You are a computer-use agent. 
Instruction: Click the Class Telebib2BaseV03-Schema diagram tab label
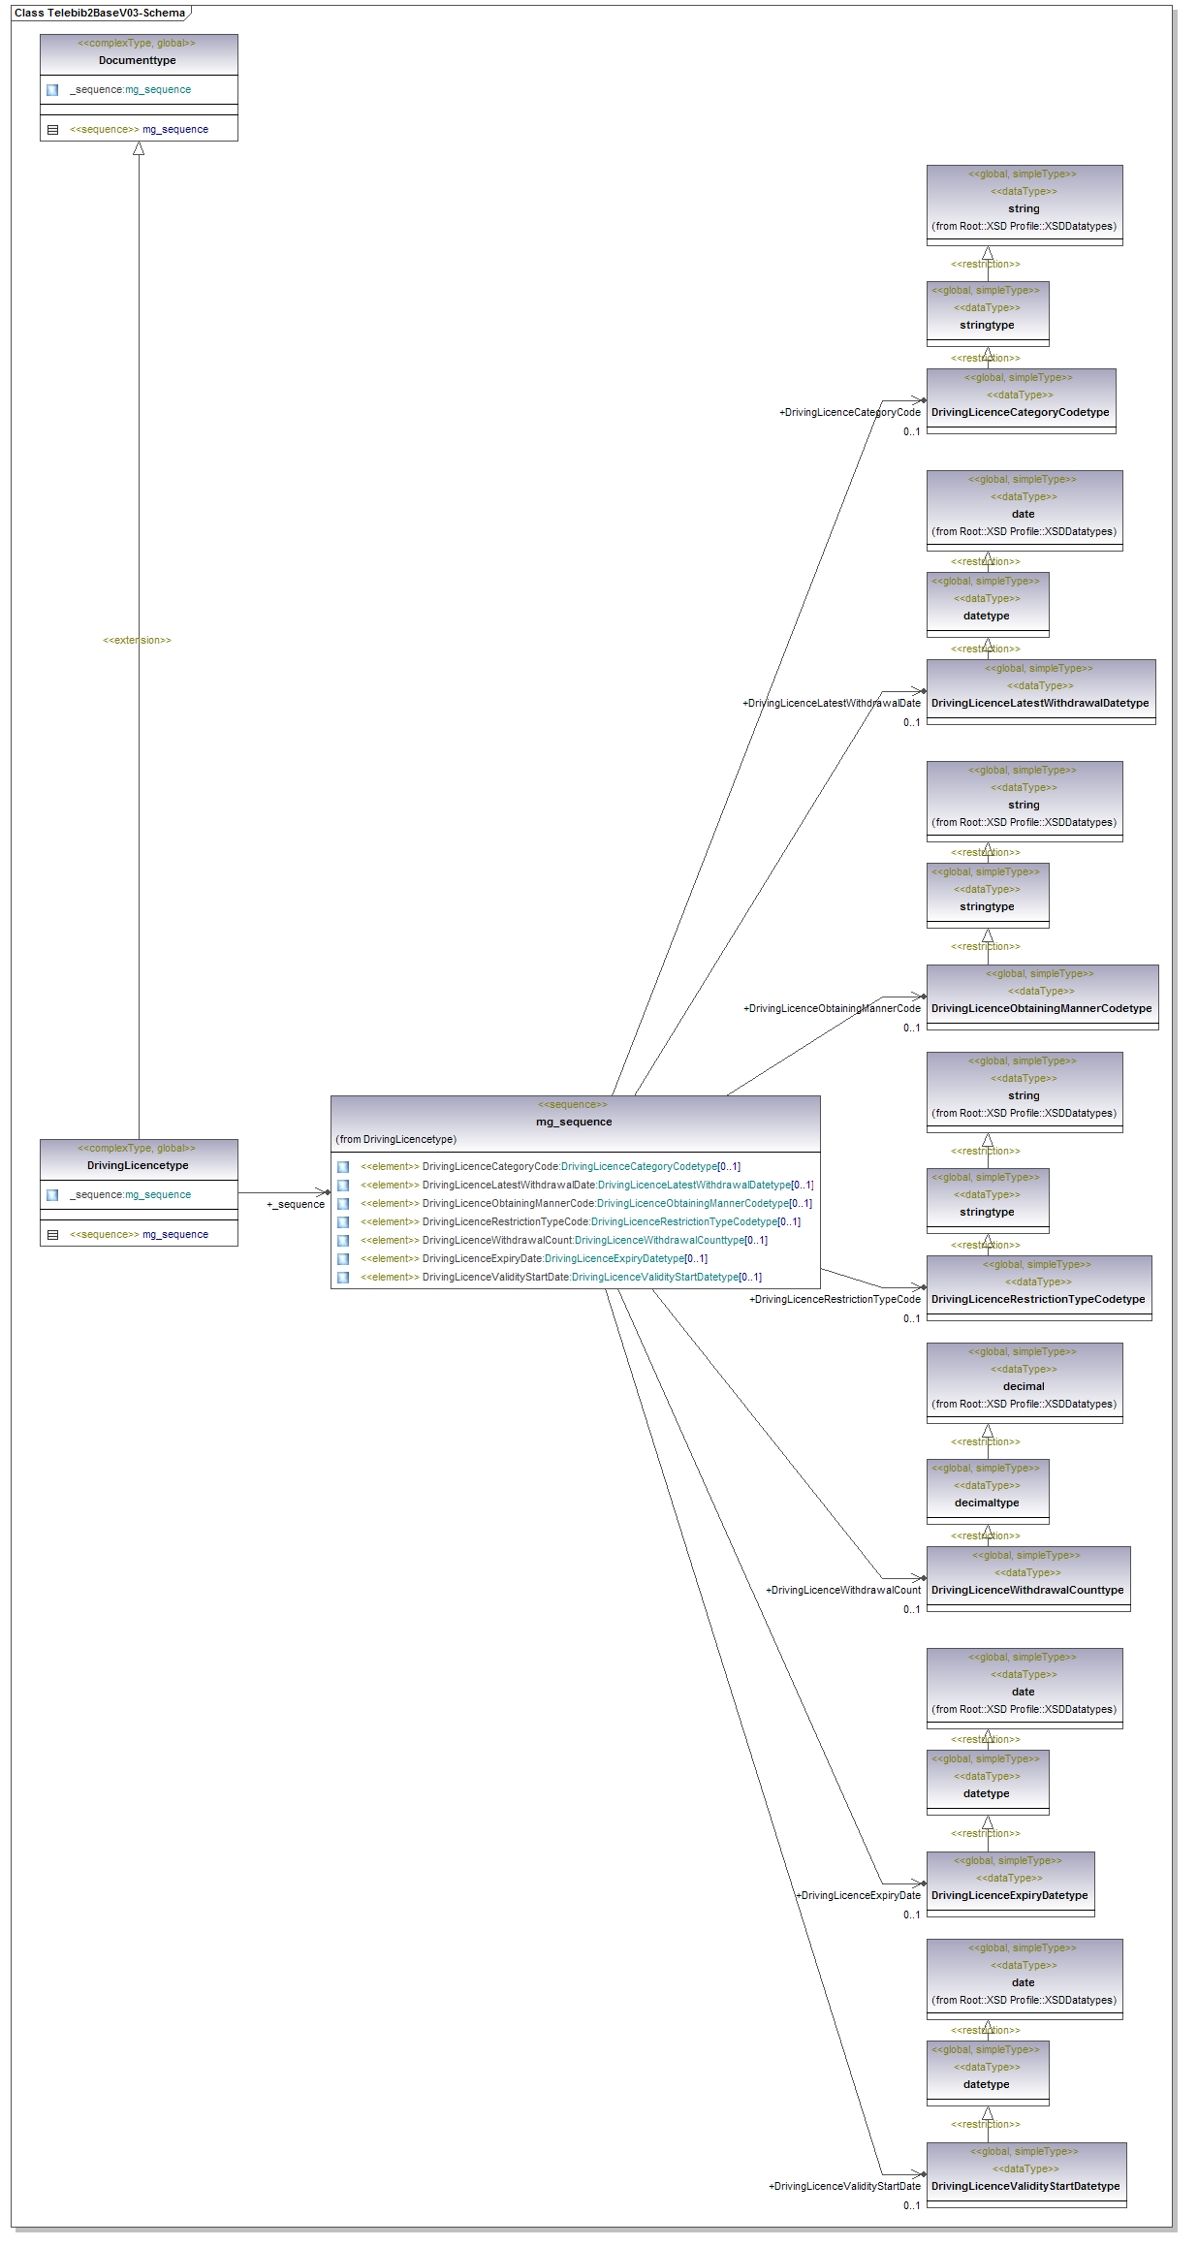100,13
